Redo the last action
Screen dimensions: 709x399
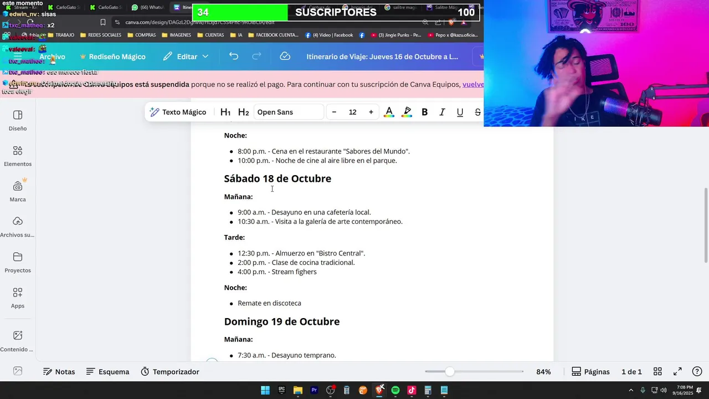[256, 57]
